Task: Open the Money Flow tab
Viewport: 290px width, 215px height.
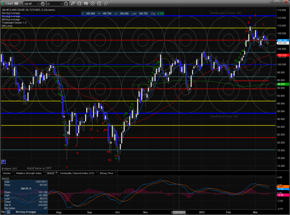Action: click(106, 173)
